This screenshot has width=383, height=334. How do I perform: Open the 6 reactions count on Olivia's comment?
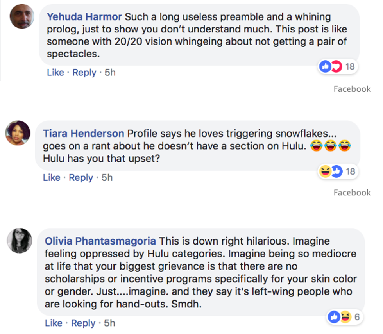tap(357, 317)
